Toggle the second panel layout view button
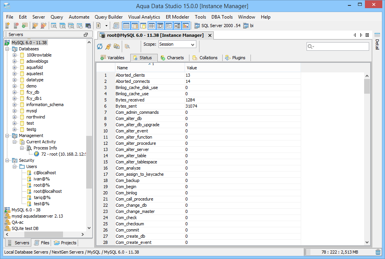 [135, 25]
